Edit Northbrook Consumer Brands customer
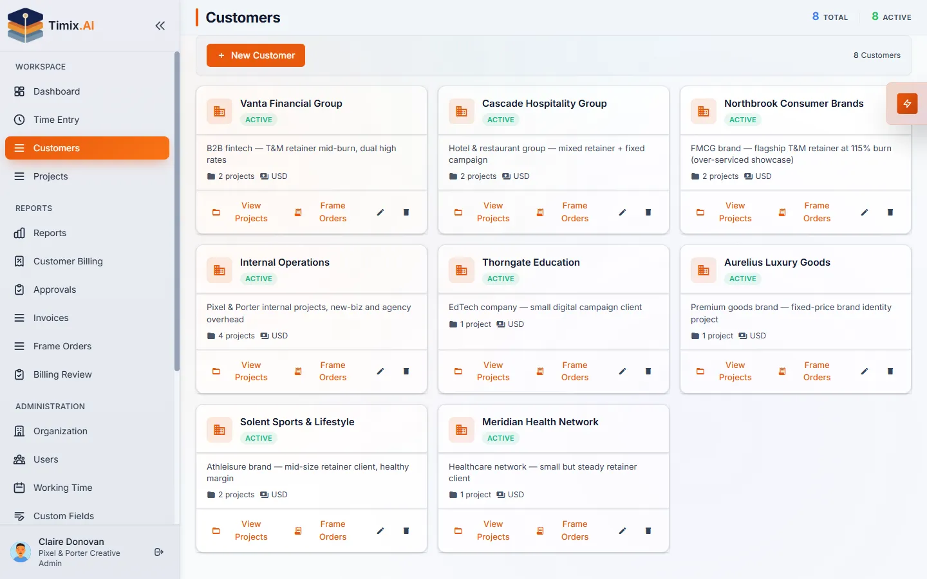 (x=865, y=212)
